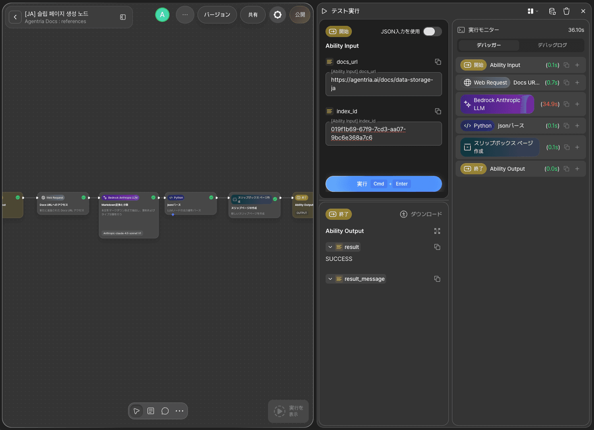
Task: Click 実行を表示 button on canvas
Action: click(288, 411)
